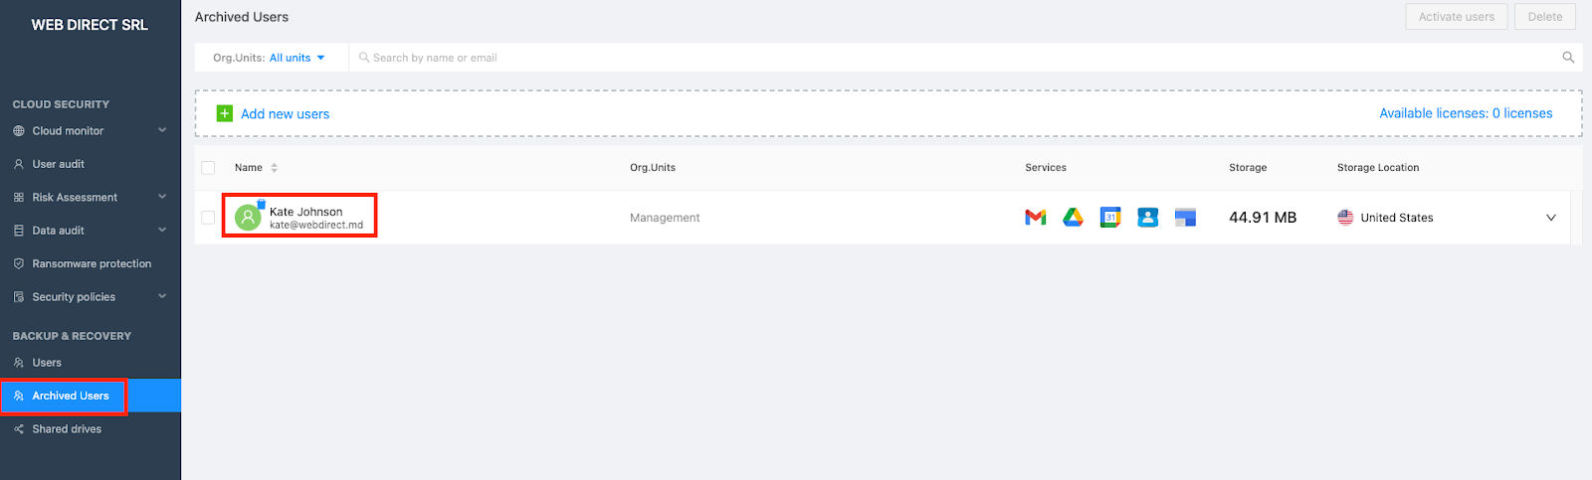Image resolution: width=1592 pixels, height=480 pixels.
Task: Click the Google Calendar service icon
Action: click(x=1110, y=218)
